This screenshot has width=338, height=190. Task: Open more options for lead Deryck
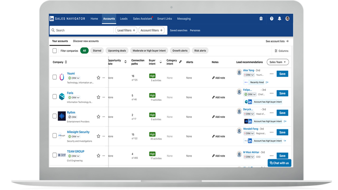tap(271, 113)
